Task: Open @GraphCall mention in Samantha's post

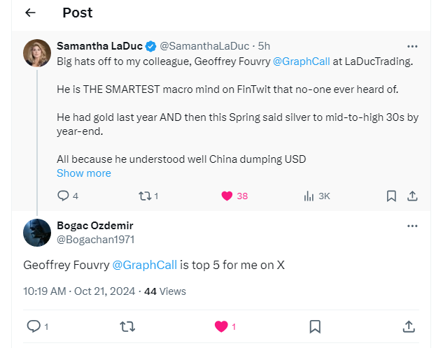Action: pyautogui.click(x=302, y=61)
